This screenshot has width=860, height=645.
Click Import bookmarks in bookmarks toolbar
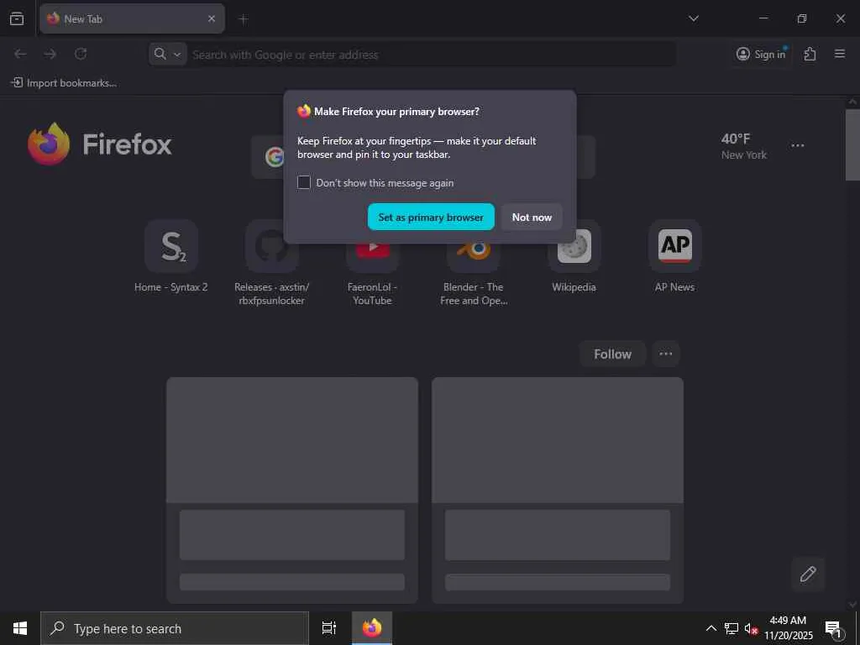click(64, 83)
